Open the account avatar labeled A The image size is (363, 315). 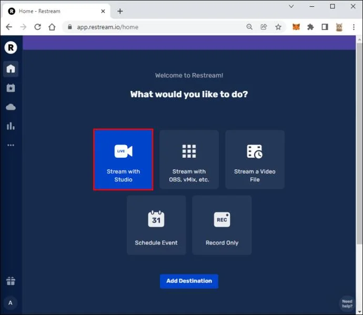tap(11, 303)
